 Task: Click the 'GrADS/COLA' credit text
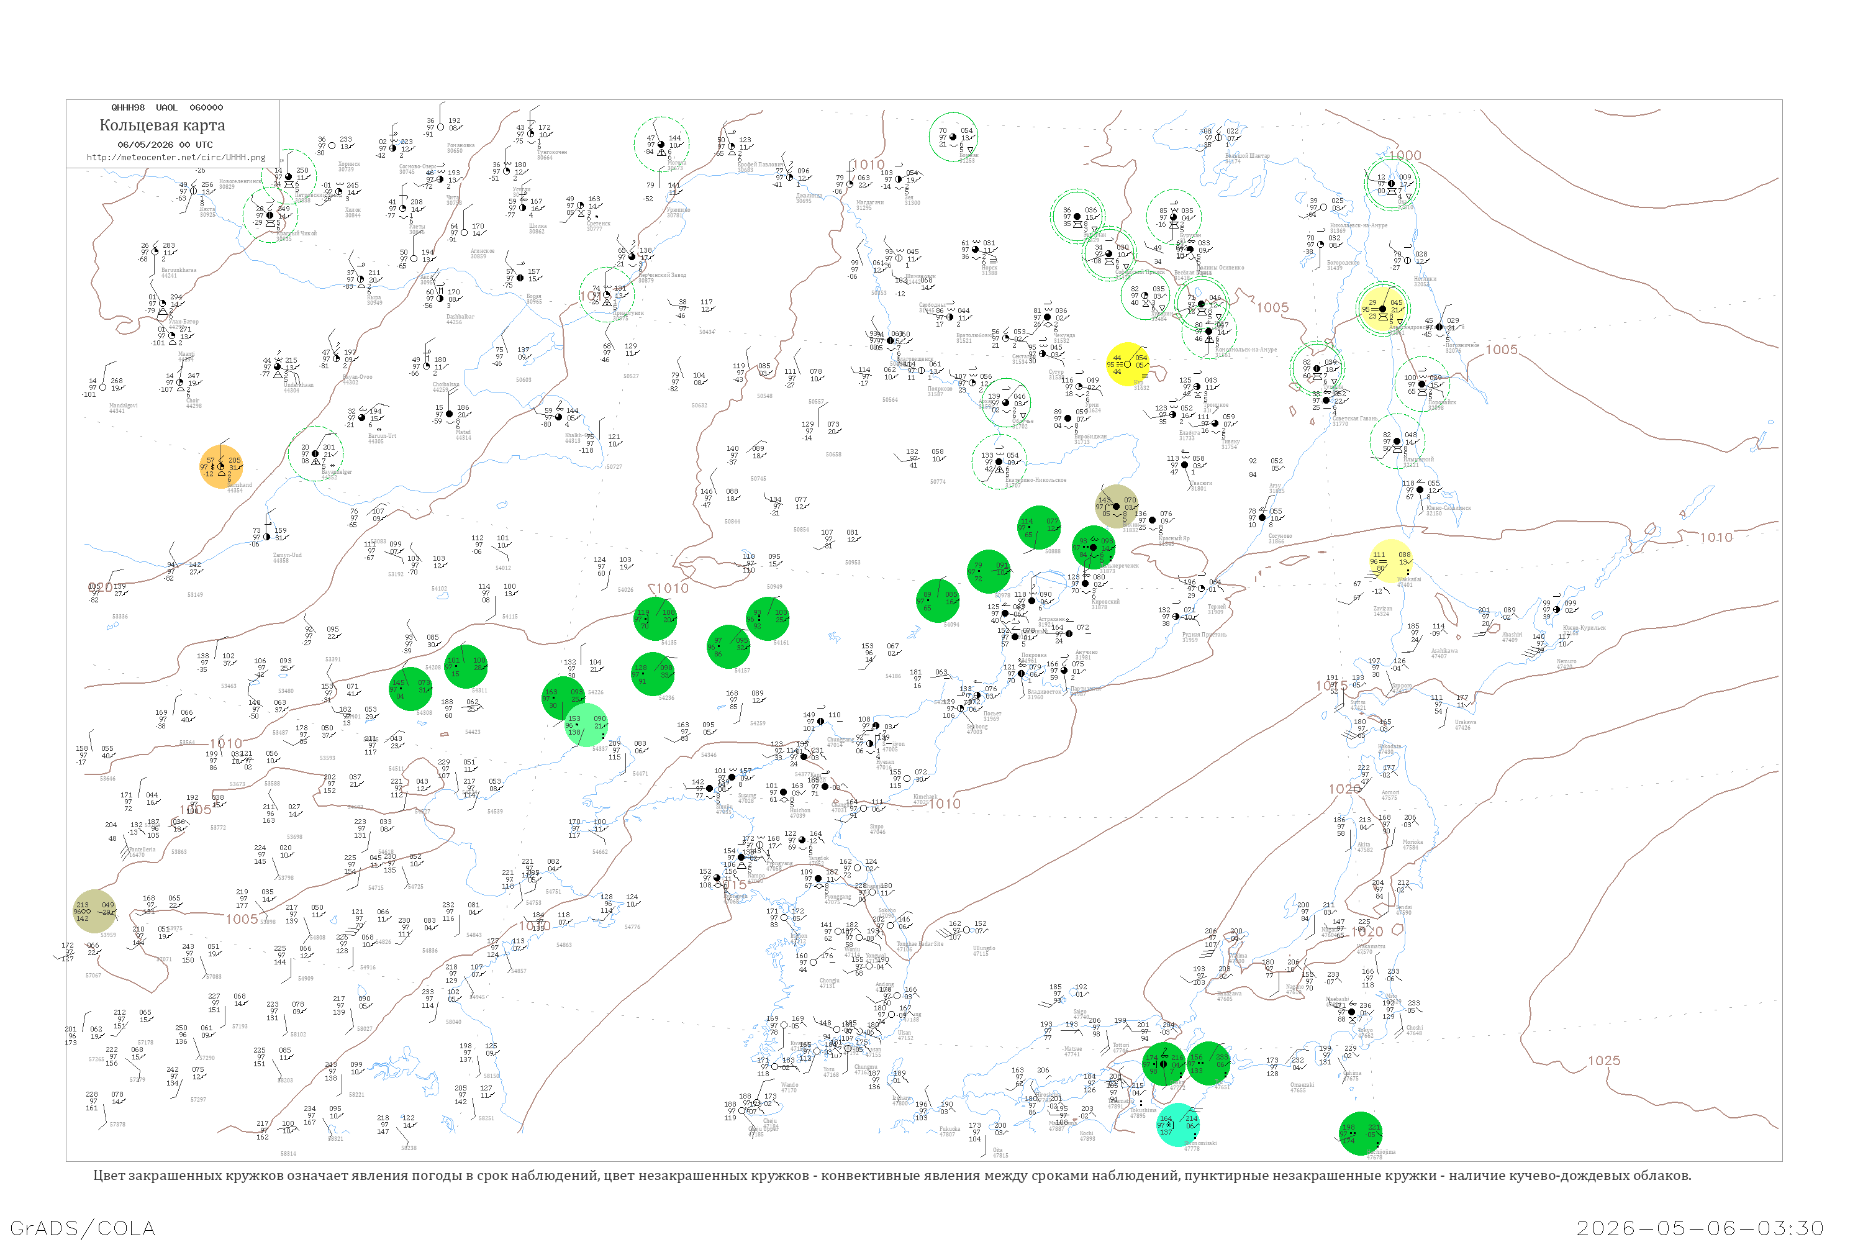(x=83, y=1228)
